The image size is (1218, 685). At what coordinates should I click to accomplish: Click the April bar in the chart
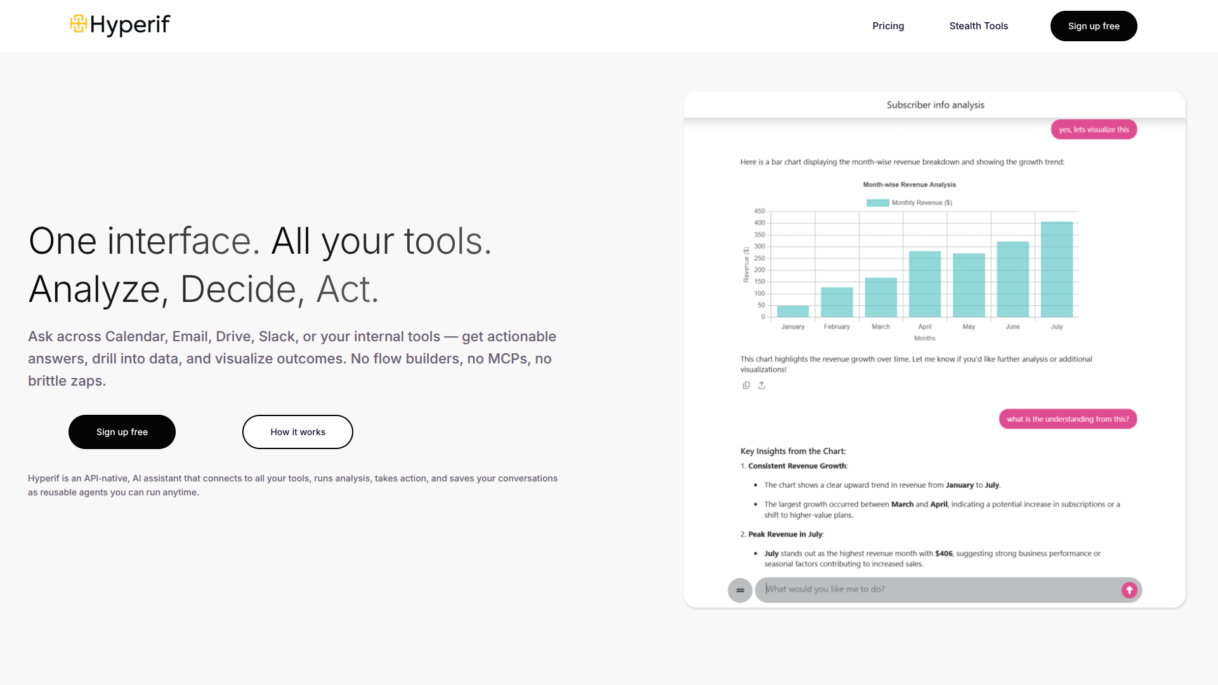[924, 284]
